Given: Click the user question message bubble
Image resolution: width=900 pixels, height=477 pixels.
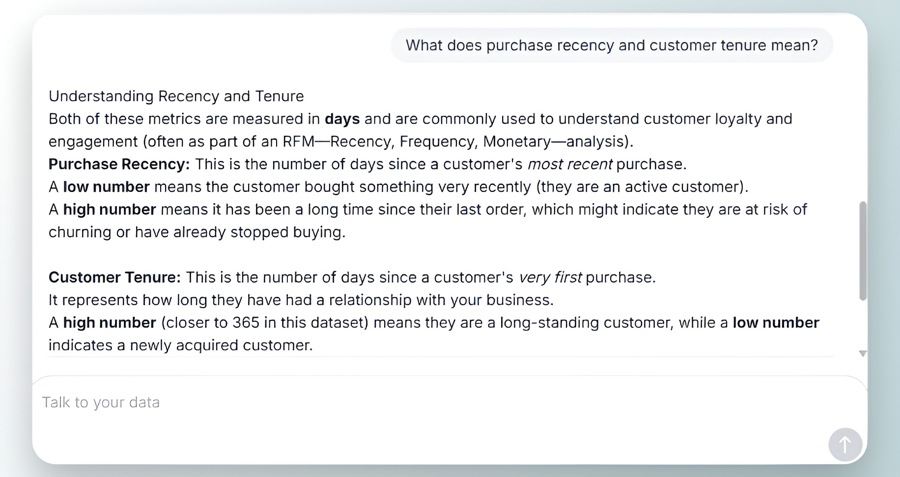Looking at the screenshot, I should (612, 45).
